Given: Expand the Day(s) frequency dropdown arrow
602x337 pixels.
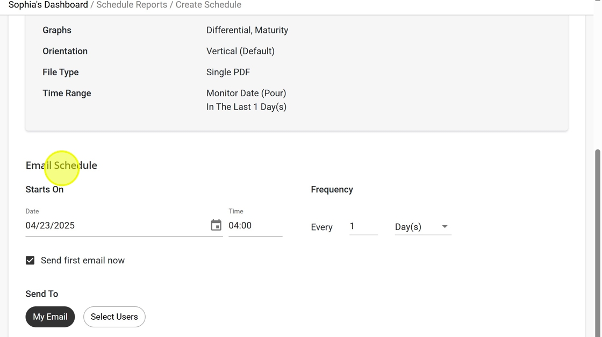Looking at the screenshot, I should click(445, 227).
